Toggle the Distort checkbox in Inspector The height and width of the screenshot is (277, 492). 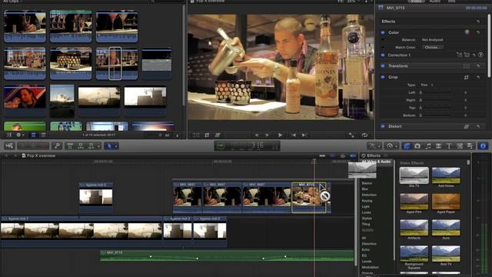click(383, 126)
